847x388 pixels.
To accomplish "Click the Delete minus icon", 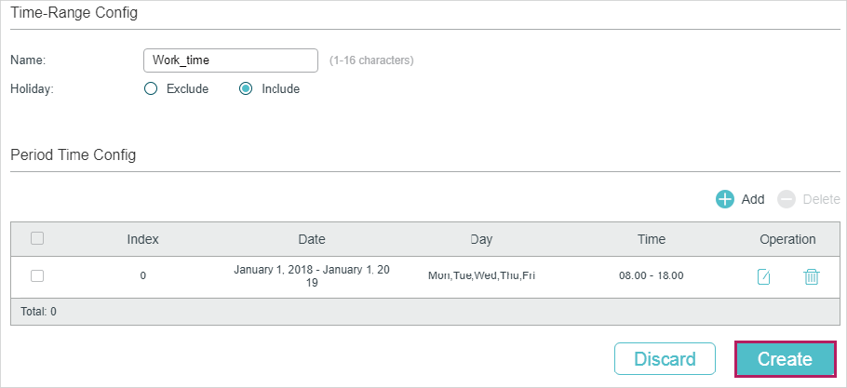I will pyautogui.click(x=786, y=199).
